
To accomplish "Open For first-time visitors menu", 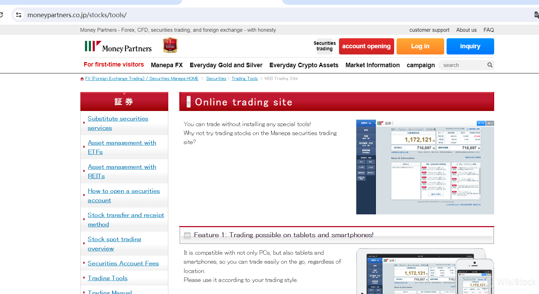I will 114,64.
